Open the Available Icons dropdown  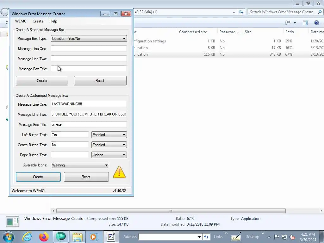(80, 165)
